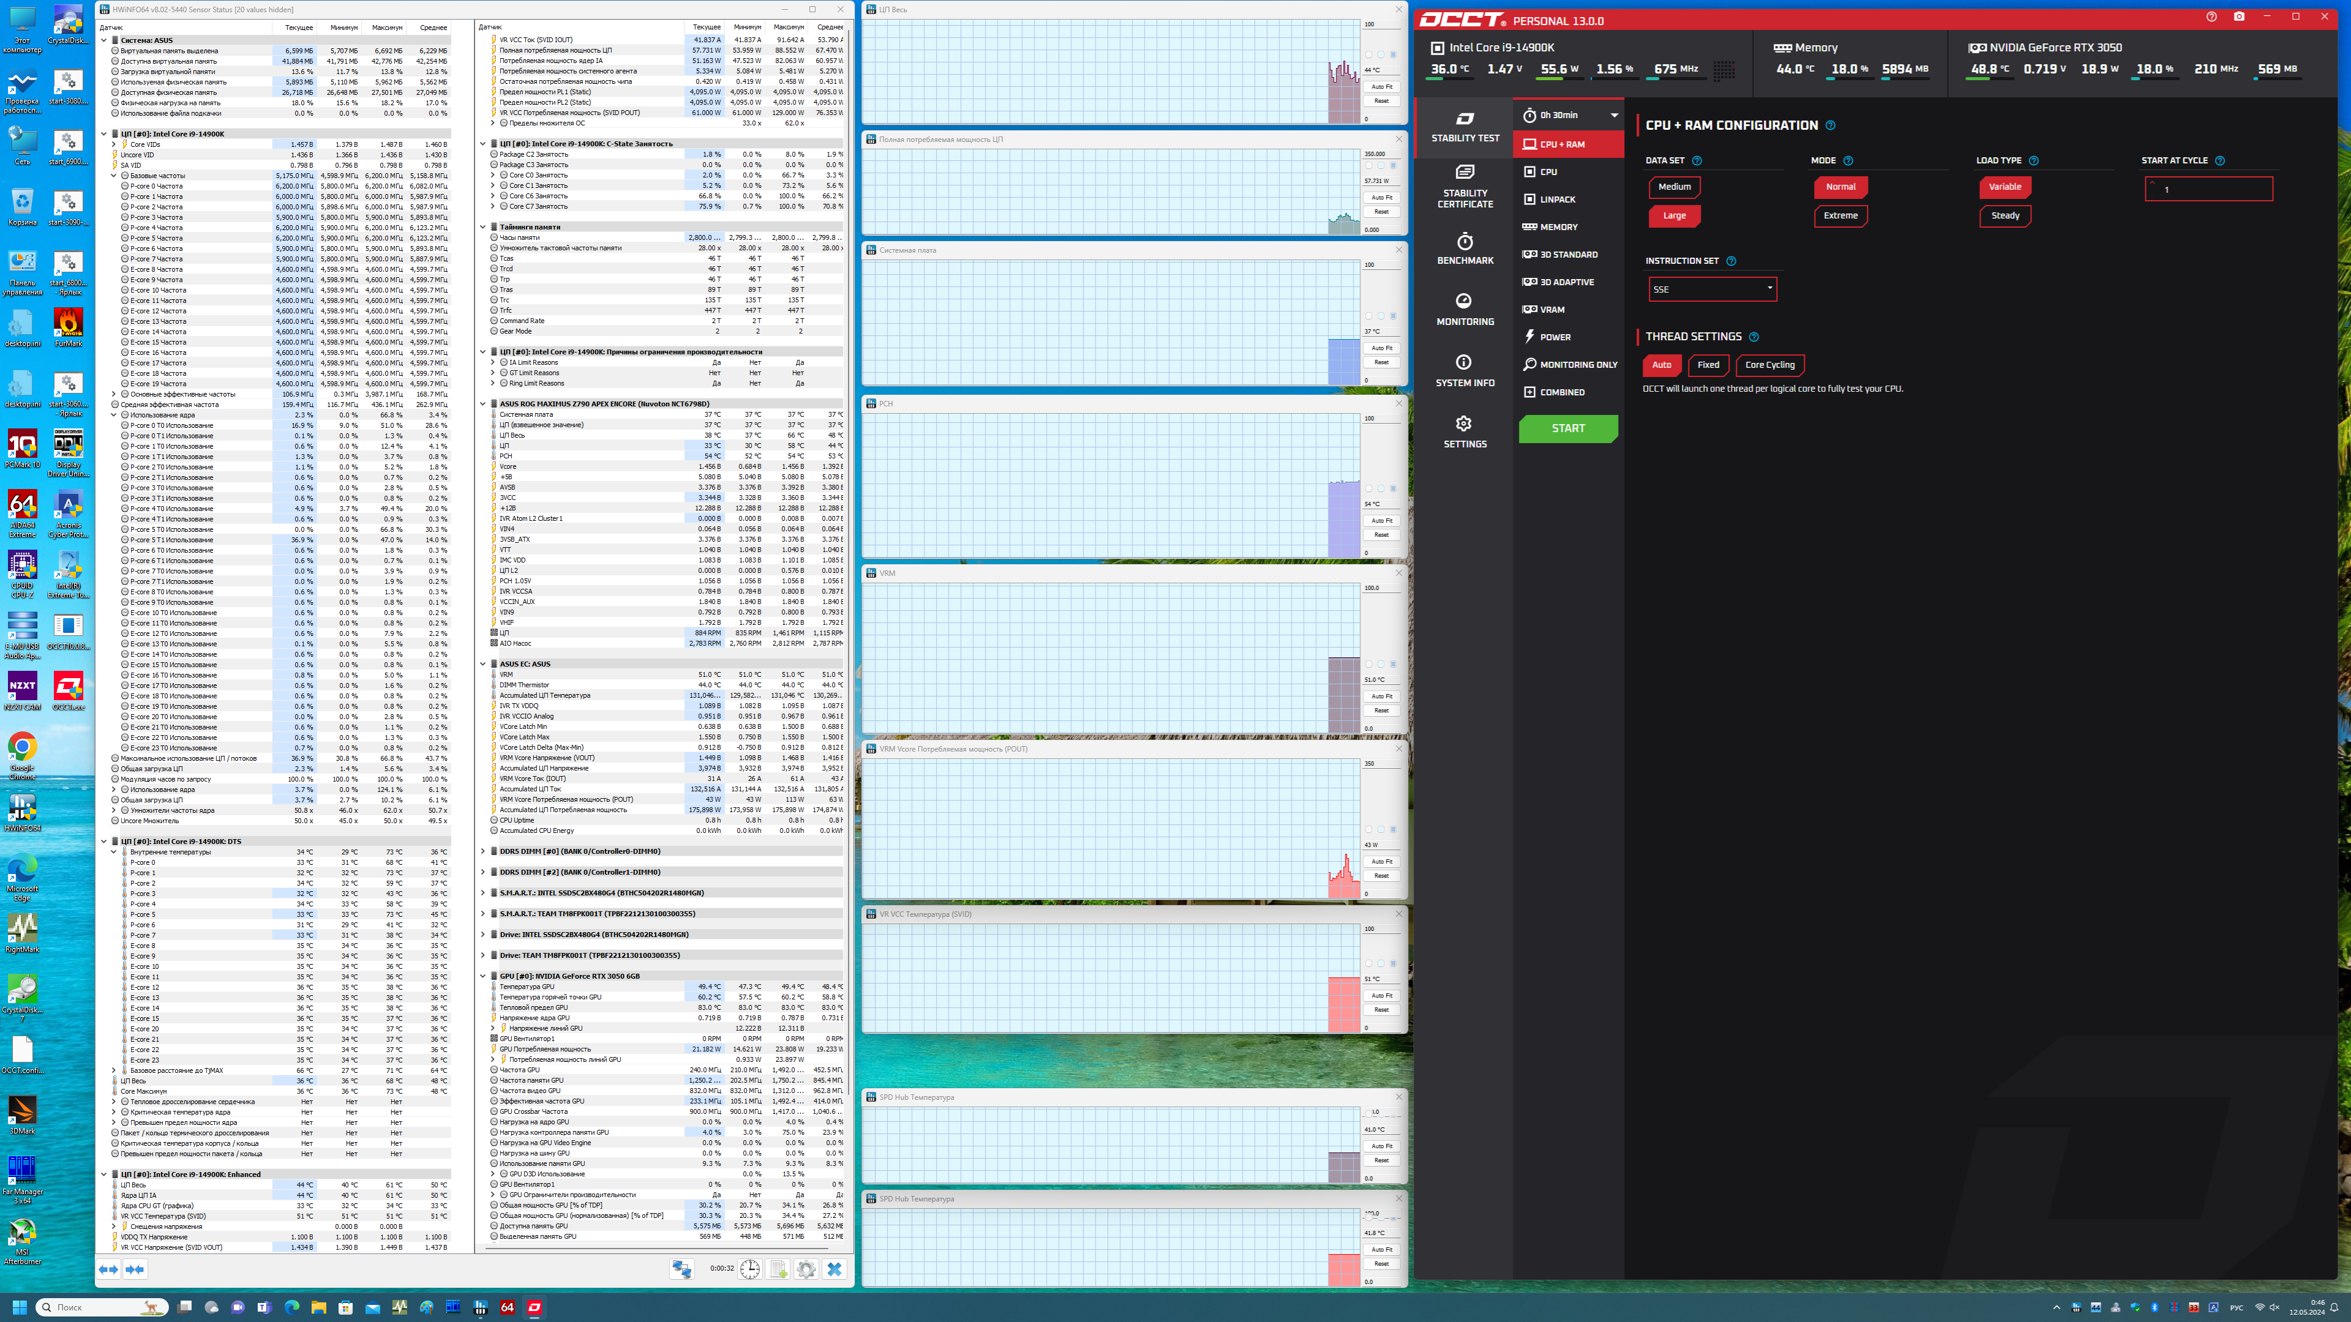The height and width of the screenshot is (1322, 2351).
Task: Select LINPACK test in test list
Action: point(1557,200)
